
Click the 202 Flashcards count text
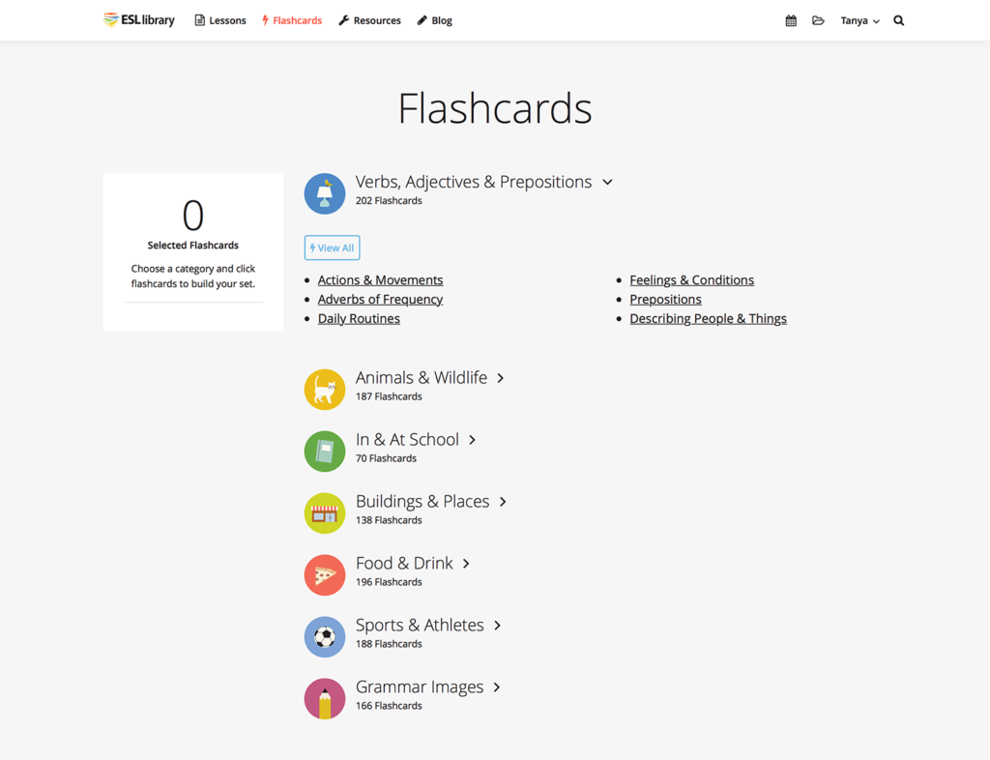coord(389,201)
